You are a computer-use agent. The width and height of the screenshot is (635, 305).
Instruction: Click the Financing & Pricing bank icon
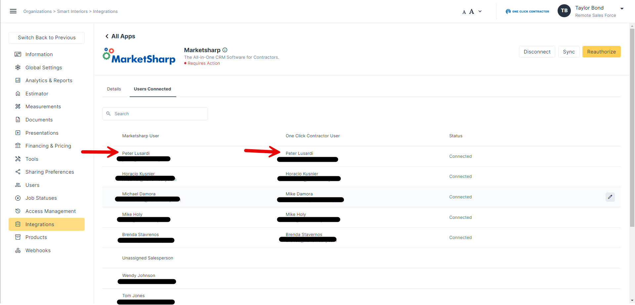coord(18,146)
